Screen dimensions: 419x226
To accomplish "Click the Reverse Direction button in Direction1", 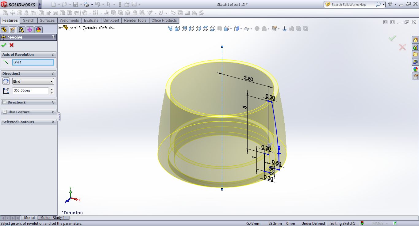I will coord(6,81).
